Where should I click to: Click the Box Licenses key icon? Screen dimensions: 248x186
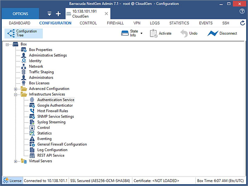(x=24, y=83)
